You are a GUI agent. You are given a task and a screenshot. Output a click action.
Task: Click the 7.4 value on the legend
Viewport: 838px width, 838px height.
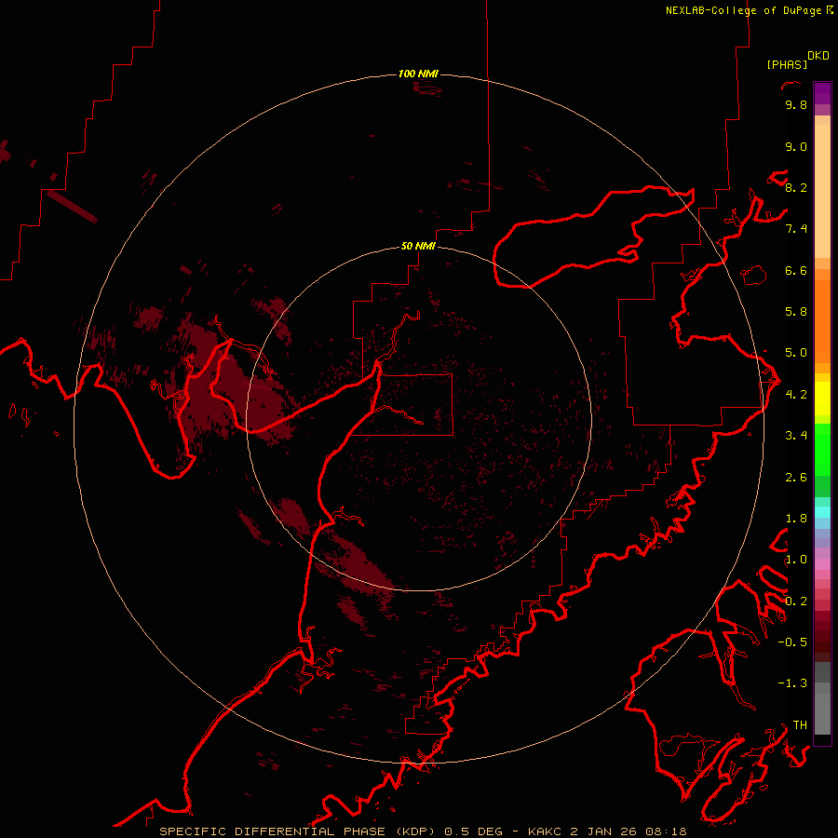pos(796,229)
